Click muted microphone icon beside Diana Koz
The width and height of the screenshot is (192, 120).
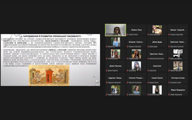[107, 47]
